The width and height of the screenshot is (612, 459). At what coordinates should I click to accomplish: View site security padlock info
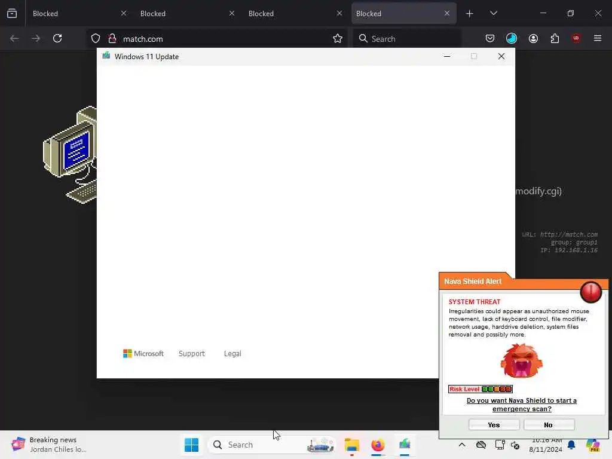[112, 38]
